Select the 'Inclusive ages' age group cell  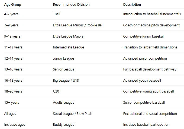point(15,125)
